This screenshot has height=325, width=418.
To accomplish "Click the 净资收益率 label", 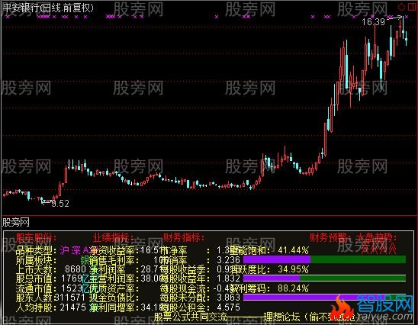I will coord(114,250).
